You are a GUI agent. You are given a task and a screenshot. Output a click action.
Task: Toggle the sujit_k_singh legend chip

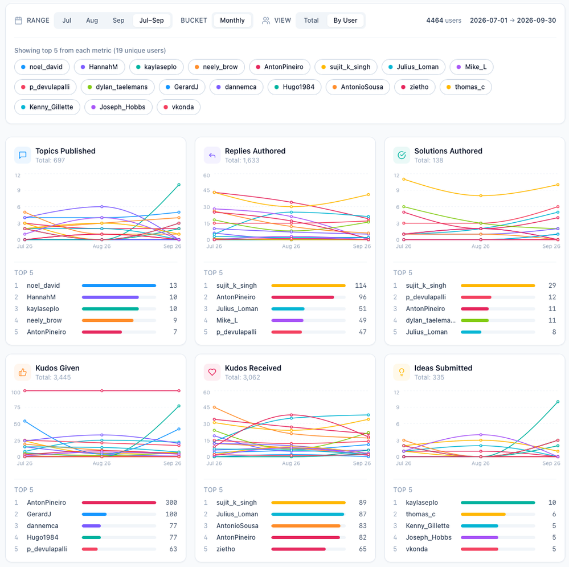346,67
